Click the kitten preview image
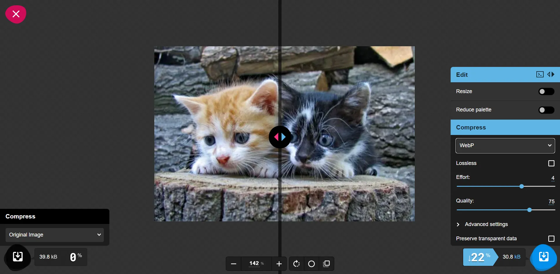The image size is (560, 274). (284, 134)
